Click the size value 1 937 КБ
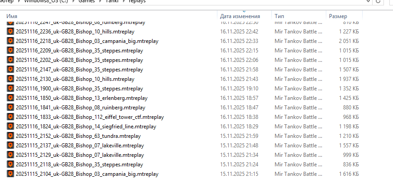The image size is (393, 179). [x=349, y=79]
